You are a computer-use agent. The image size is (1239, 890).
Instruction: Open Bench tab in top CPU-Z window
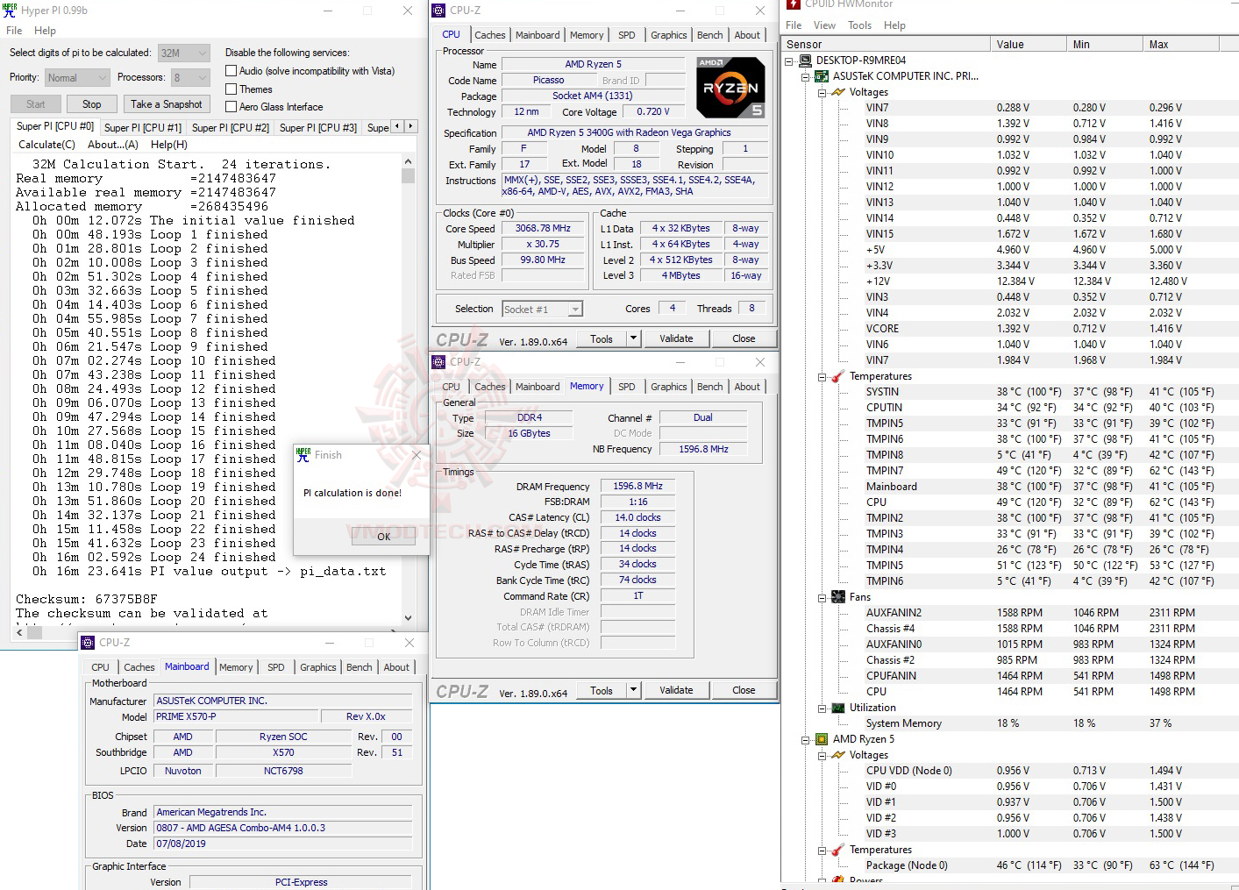click(x=709, y=35)
